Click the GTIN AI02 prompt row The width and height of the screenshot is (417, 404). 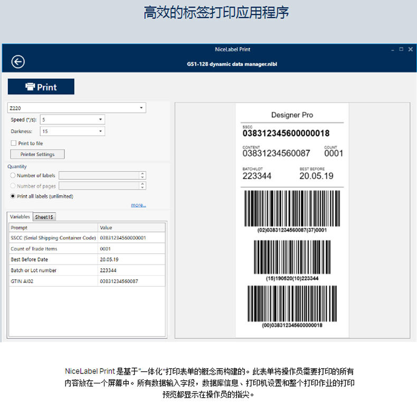tap(22, 281)
